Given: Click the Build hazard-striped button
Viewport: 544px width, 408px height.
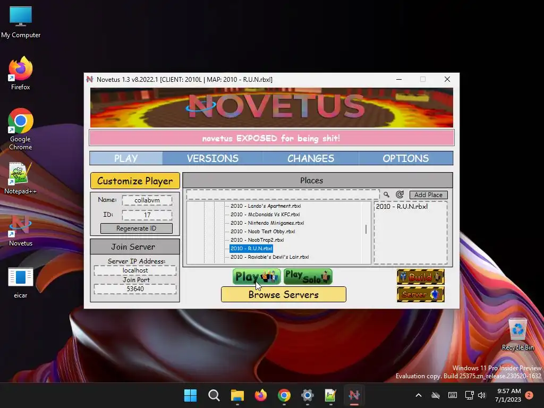Looking at the screenshot, I should click(x=421, y=277).
